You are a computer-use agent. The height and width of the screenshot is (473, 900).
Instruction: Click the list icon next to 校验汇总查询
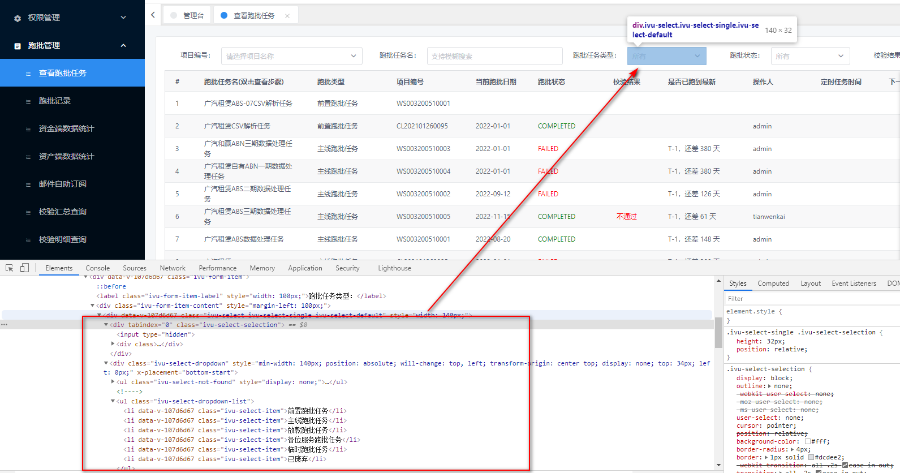pos(28,212)
